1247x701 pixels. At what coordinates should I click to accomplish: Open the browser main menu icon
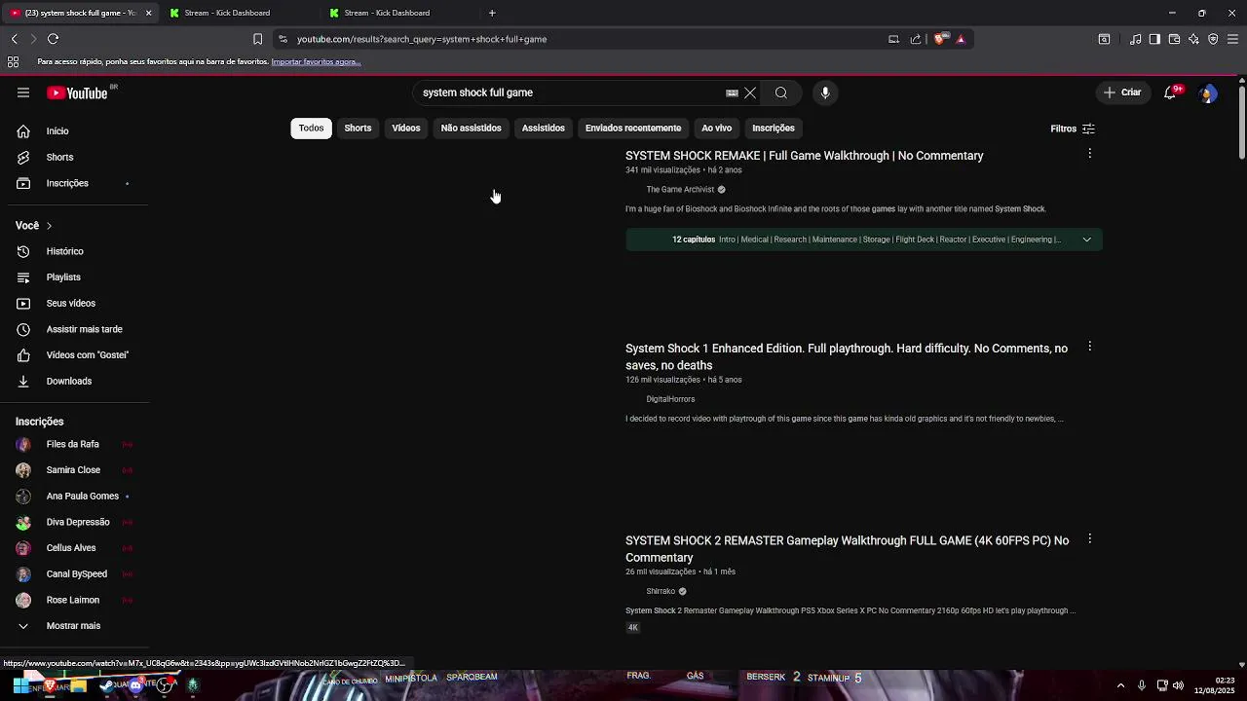[x=1233, y=39]
